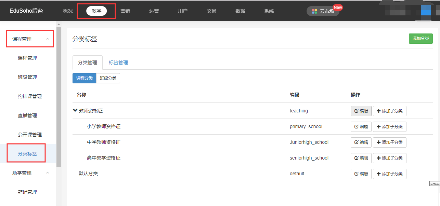Switch to 班级分类 toggle button
440x206 pixels.
point(108,78)
